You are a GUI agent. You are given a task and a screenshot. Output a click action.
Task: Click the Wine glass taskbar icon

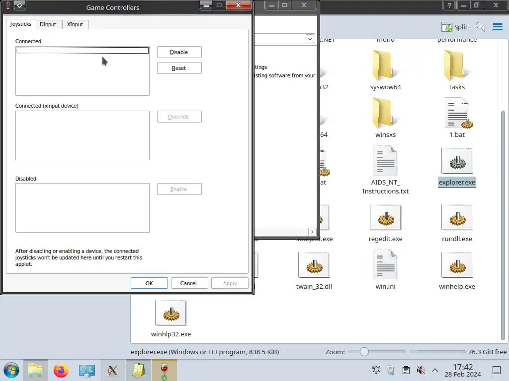tap(165, 370)
